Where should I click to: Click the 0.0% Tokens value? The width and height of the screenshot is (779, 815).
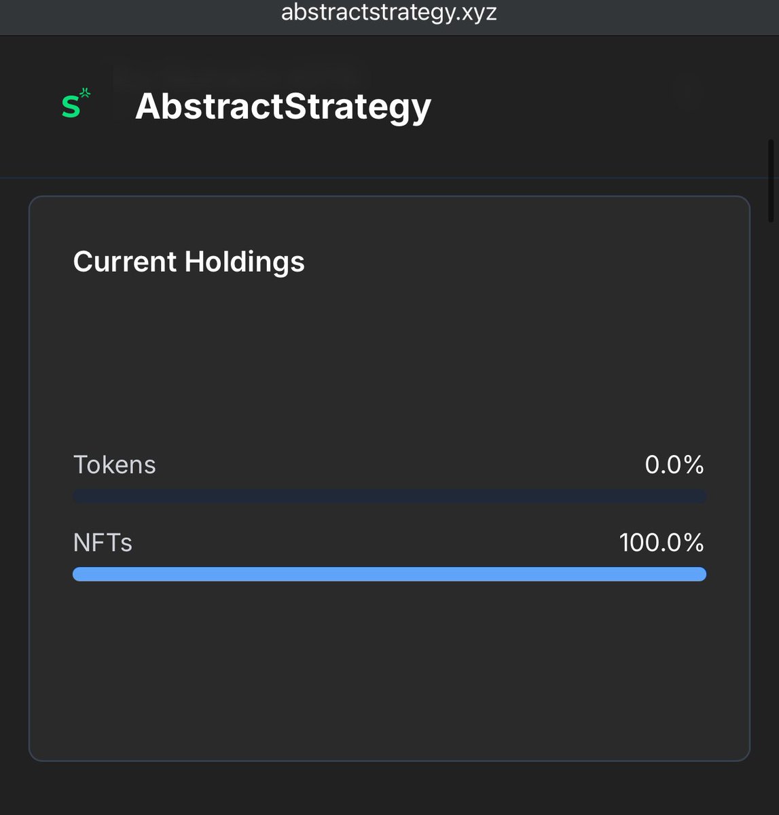coord(674,465)
